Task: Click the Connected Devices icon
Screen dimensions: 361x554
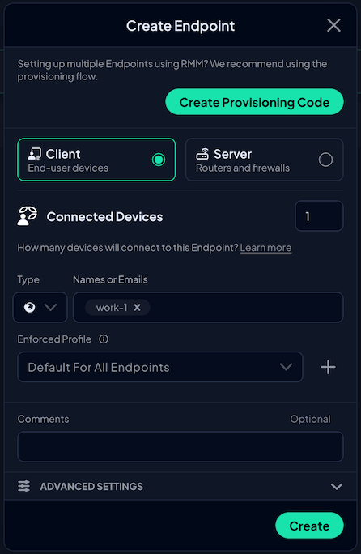Action: point(28,216)
